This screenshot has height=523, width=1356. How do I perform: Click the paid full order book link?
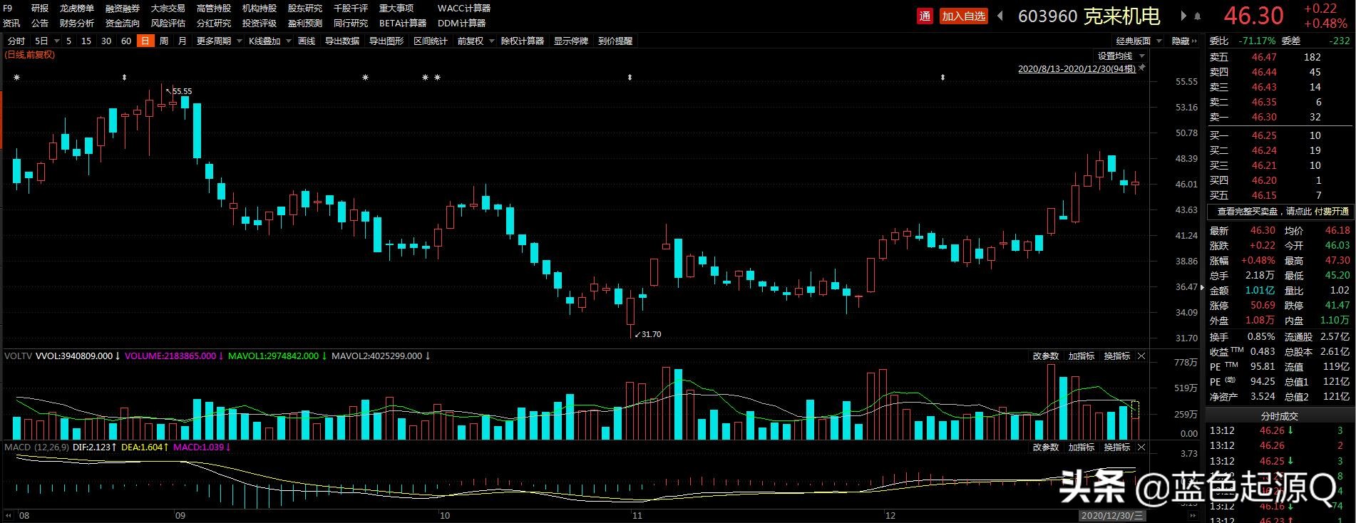click(x=1282, y=212)
